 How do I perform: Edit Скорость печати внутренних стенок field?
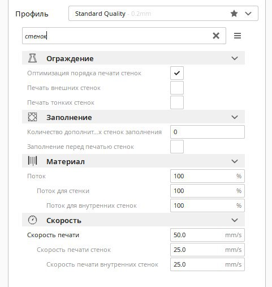tap(208, 264)
